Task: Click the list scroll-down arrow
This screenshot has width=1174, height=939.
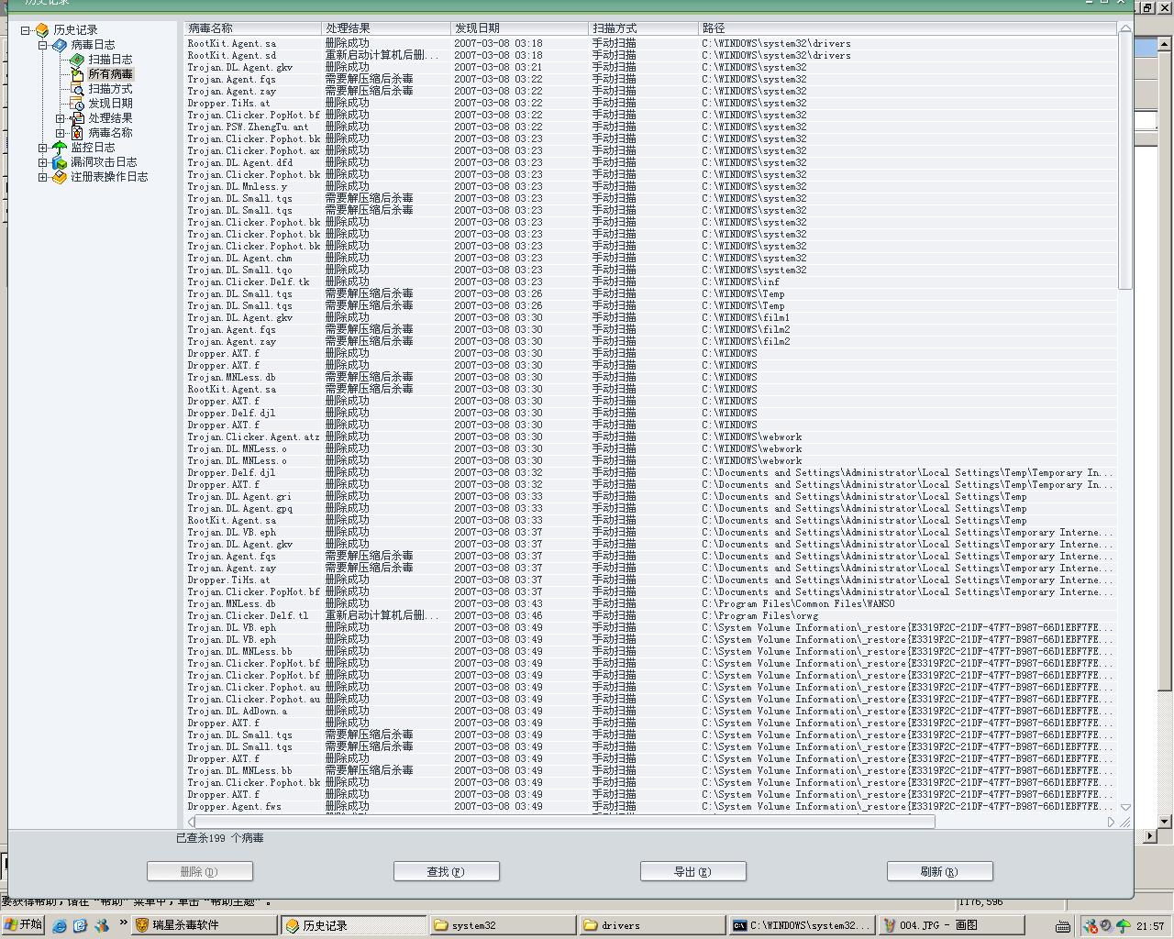Action: click(1125, 808)
